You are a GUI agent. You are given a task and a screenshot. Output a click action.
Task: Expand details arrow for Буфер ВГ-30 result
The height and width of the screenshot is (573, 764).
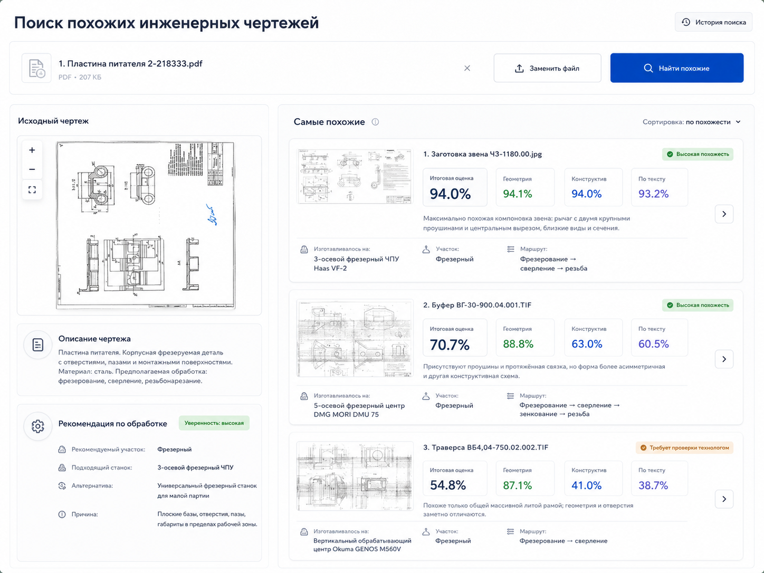coord(724,359)
